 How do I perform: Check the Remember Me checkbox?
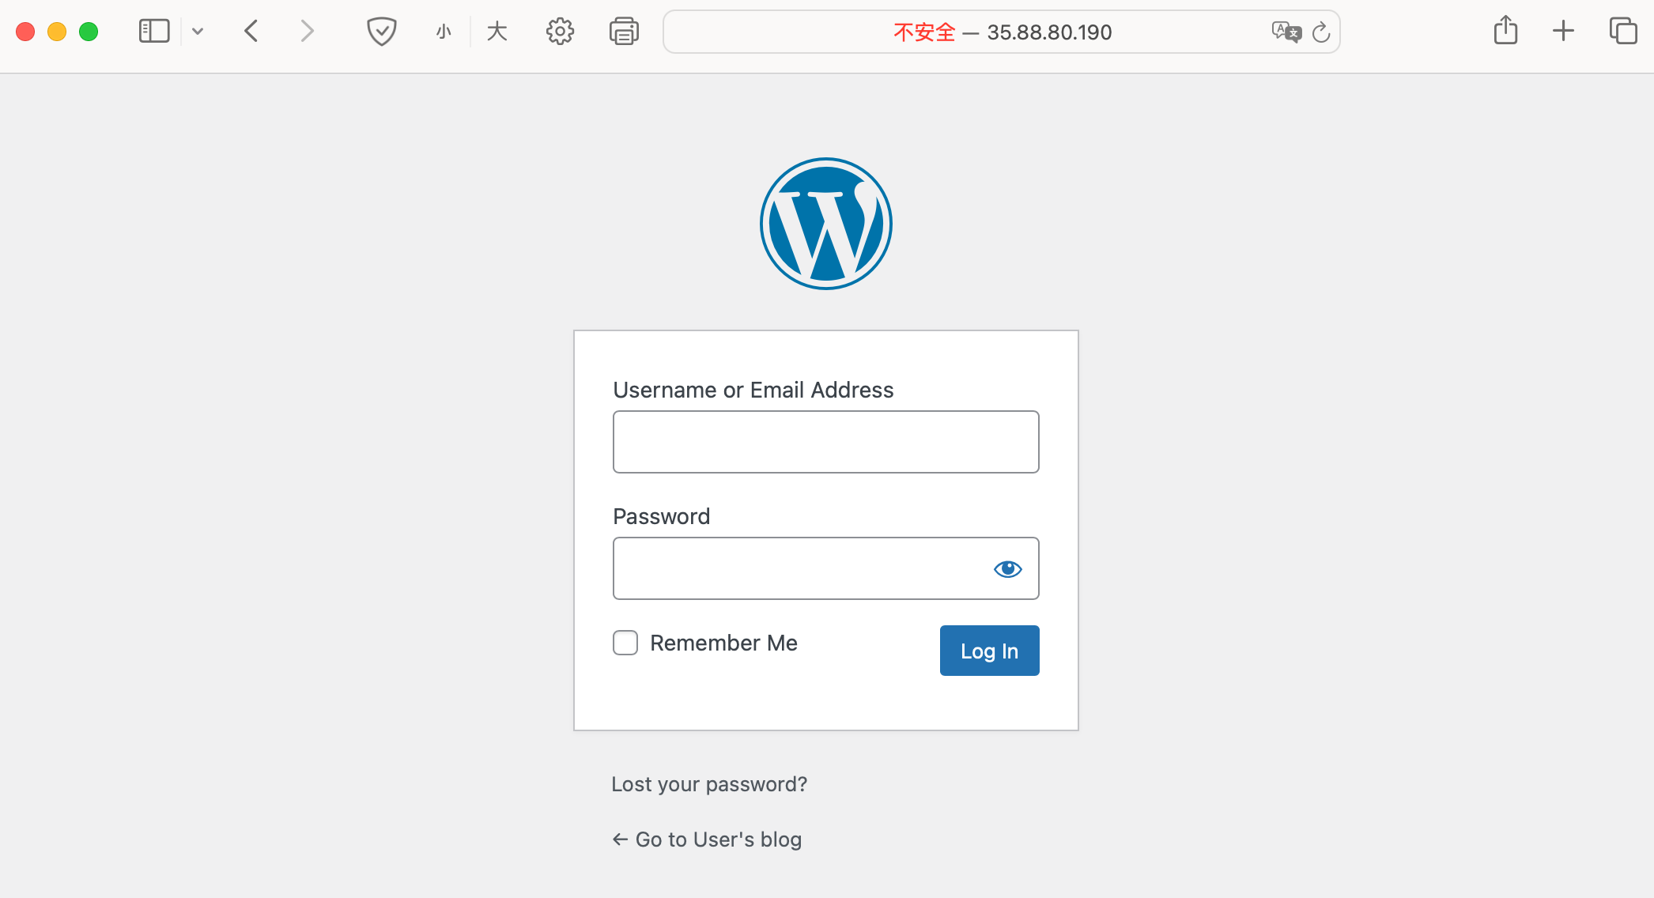pos(625,643)
